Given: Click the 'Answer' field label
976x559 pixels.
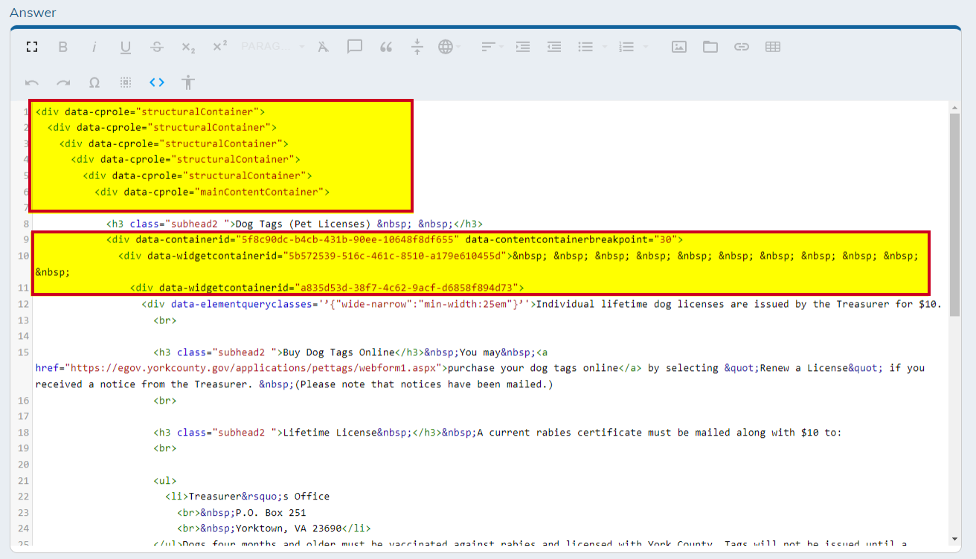Looking at the screenshot, I should [x=33, y=13].
